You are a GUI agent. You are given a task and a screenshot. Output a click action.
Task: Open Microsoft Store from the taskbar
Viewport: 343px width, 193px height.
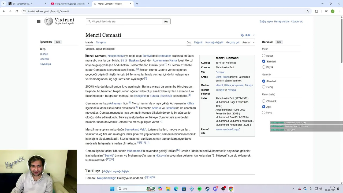pos(184,189)
